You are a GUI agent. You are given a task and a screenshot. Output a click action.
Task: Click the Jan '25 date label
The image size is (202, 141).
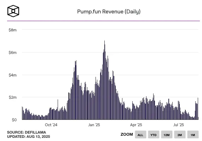[x=94, y=125]
